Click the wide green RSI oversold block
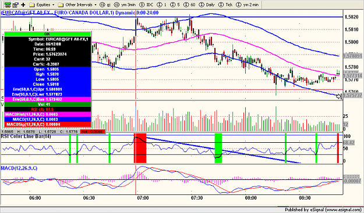Viewport: 364px width, 213px height. click(x=218, y=148)
